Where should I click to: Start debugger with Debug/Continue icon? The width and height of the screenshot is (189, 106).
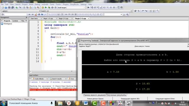click(88, 7)
